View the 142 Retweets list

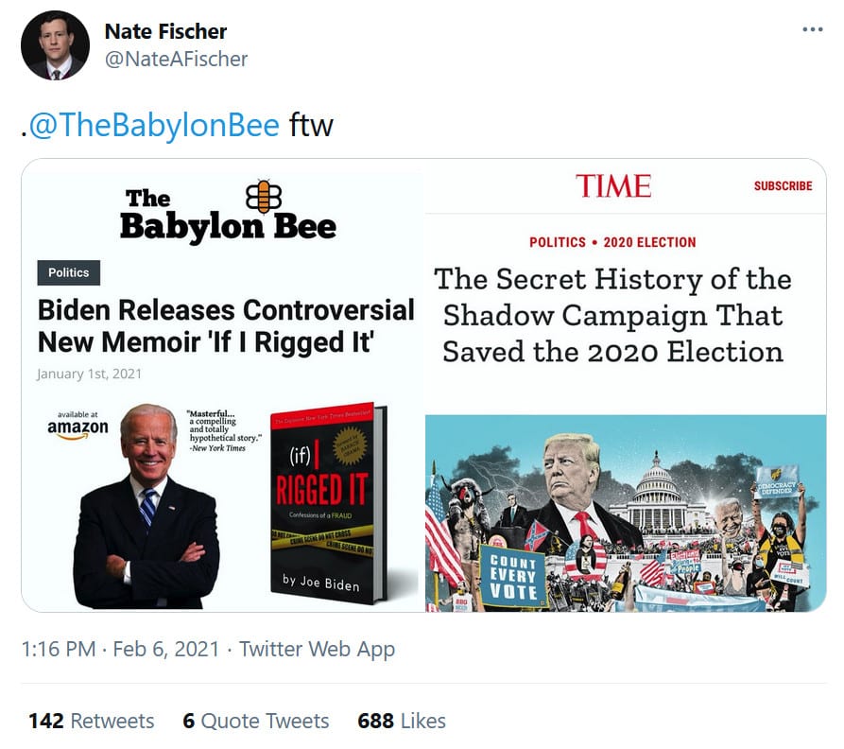click(91, 721)
